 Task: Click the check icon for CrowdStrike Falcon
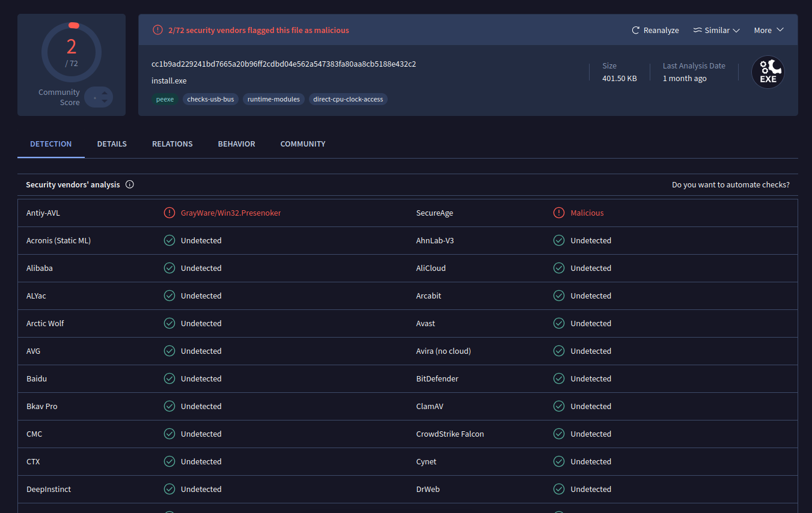(x=559, y=434)
